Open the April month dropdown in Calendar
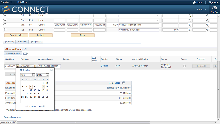 (27, 75)
